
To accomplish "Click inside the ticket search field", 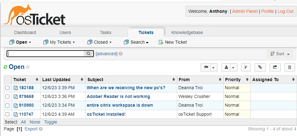I will 46,54.
